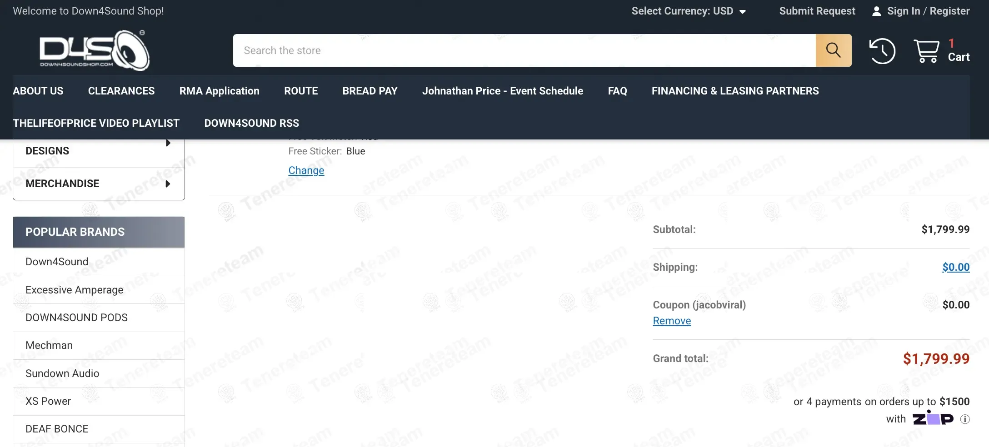Remove the jacobviral coupon
This screenshot has width=989, height=447.
click(672, 321)
